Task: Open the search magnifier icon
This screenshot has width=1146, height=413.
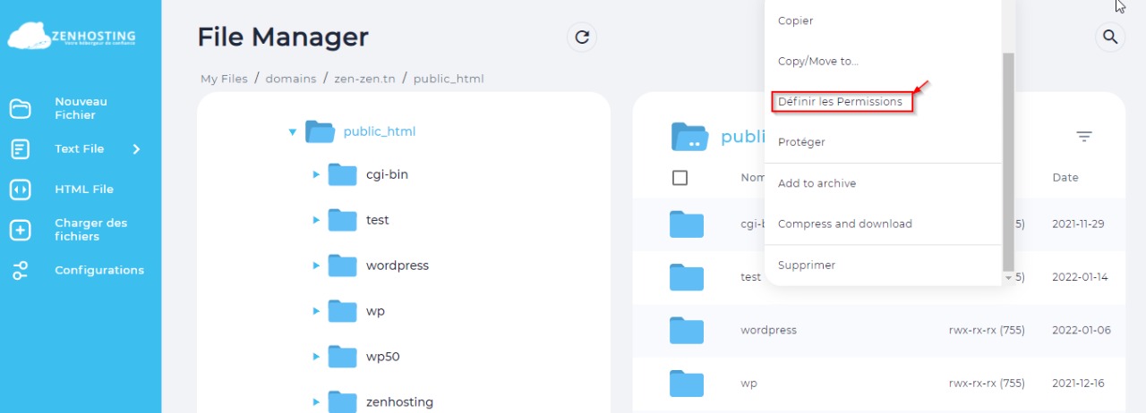Action: [1110, 37]
